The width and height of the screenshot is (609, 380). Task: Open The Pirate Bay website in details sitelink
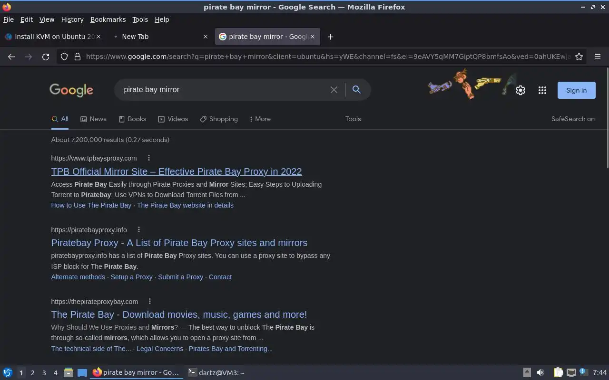tap(185, 205)
